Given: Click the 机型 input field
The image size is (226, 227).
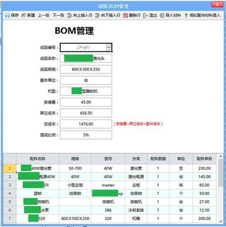Looking at the screenshot, I should 86,91.
